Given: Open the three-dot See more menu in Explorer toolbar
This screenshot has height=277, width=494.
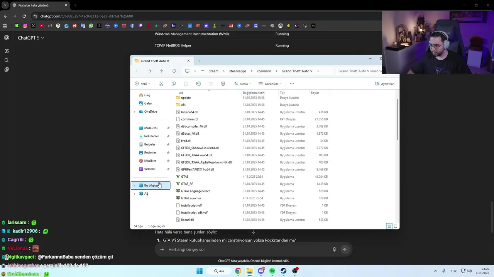Looking at the screenshot, I should [292, 83].
